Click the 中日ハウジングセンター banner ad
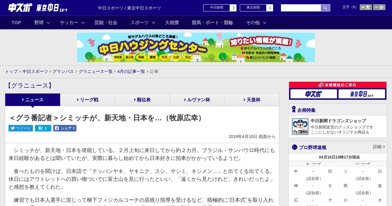This screenshot has width=392, height=206. click(196, 47)
